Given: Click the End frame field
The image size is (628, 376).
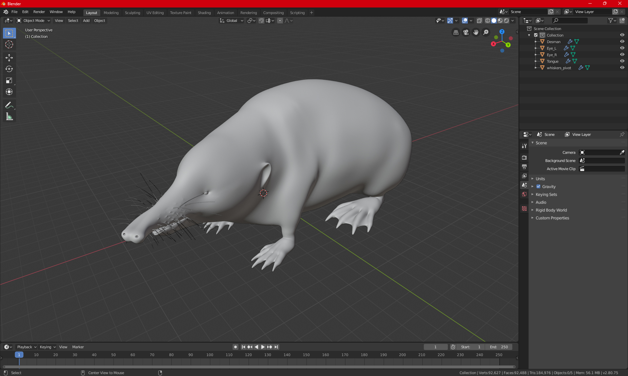Looking at the screenshot, I should (x=499, y=347).
